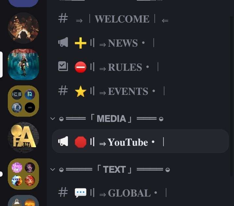This screenshot has height=206, width=234.
Task: Open the folder with pink and red-haired avatars
Action: [x=23, y=174]
